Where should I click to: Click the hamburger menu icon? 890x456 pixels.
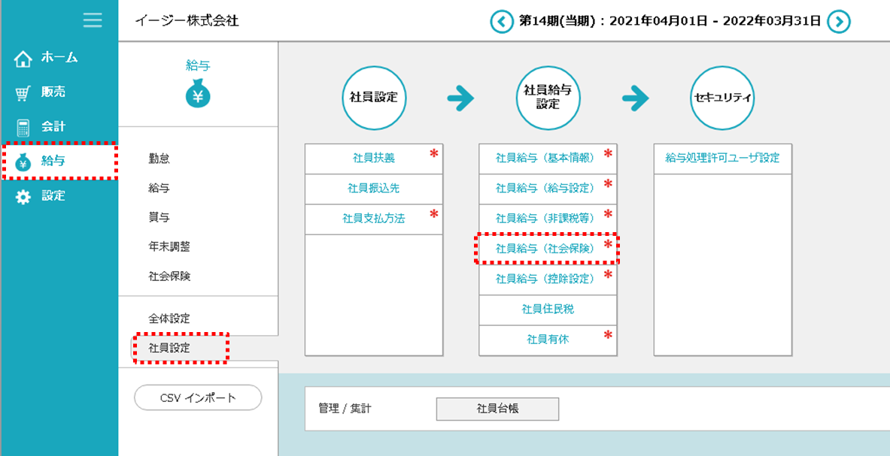click(x=93, y=20)
